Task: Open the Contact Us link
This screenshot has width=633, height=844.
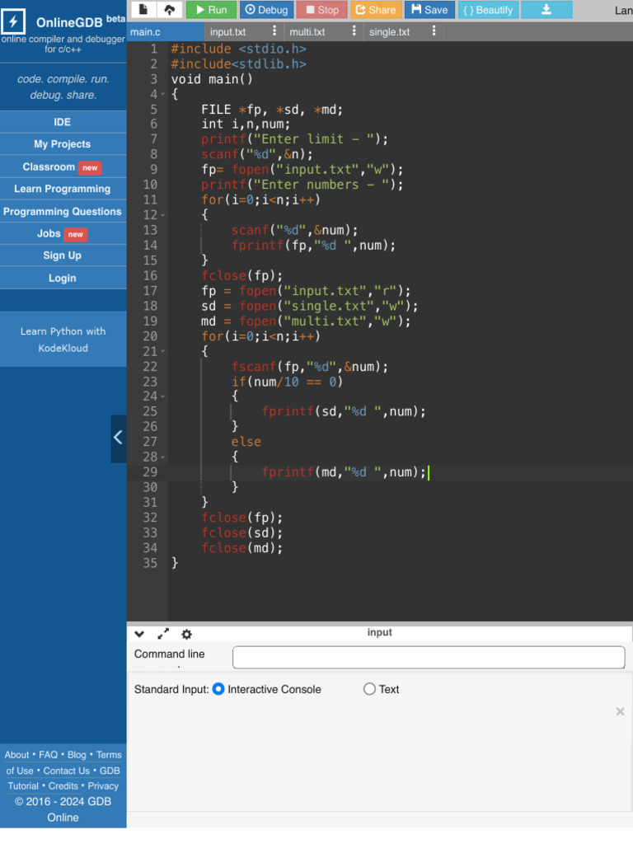Action: (66, 771)
